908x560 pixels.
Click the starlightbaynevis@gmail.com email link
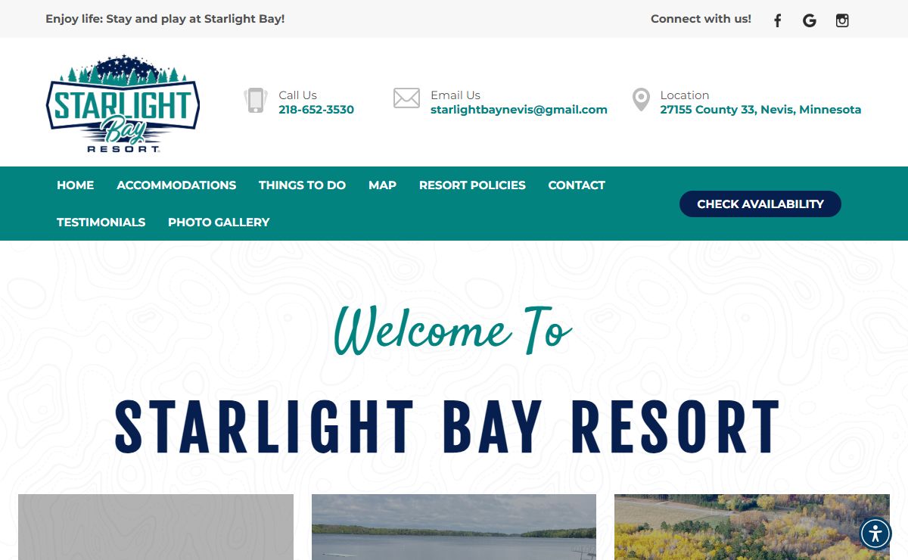click(519, 110)
